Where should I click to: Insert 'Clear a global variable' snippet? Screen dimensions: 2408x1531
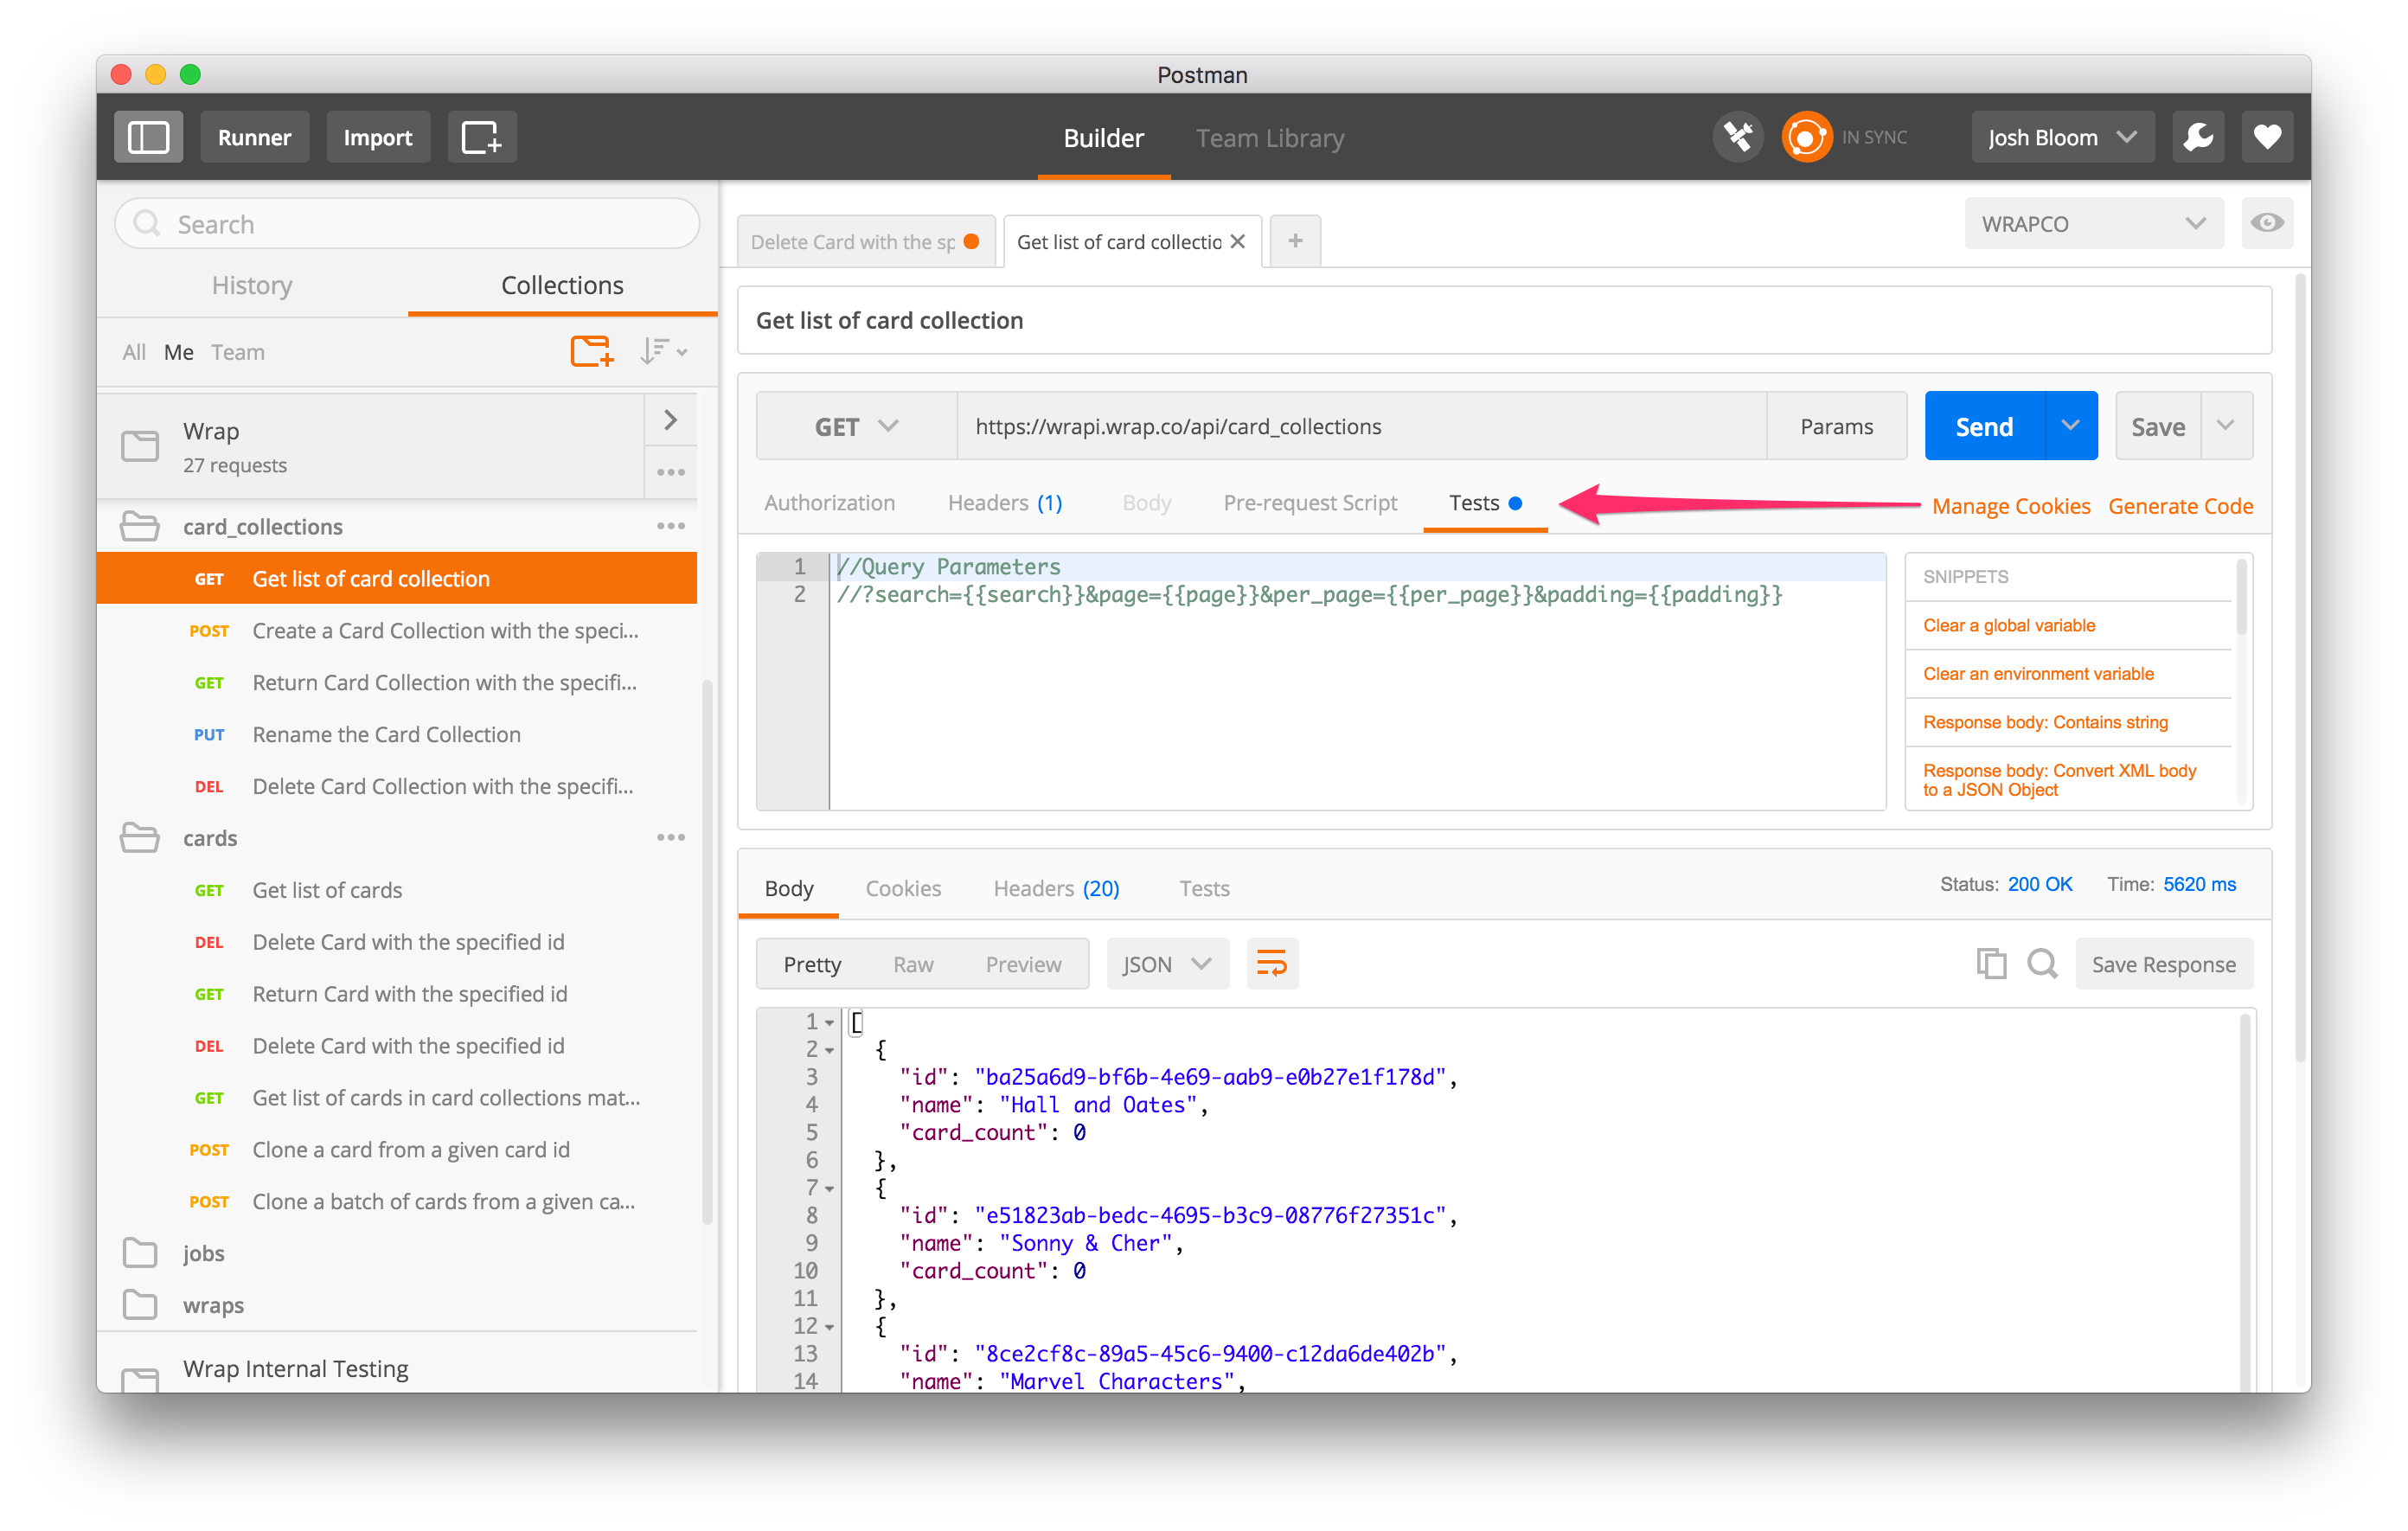pos(2008,625)
